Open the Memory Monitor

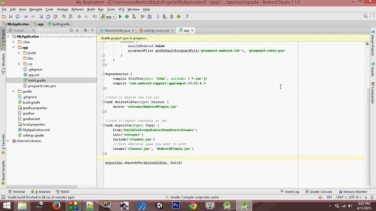click(353, 192)
